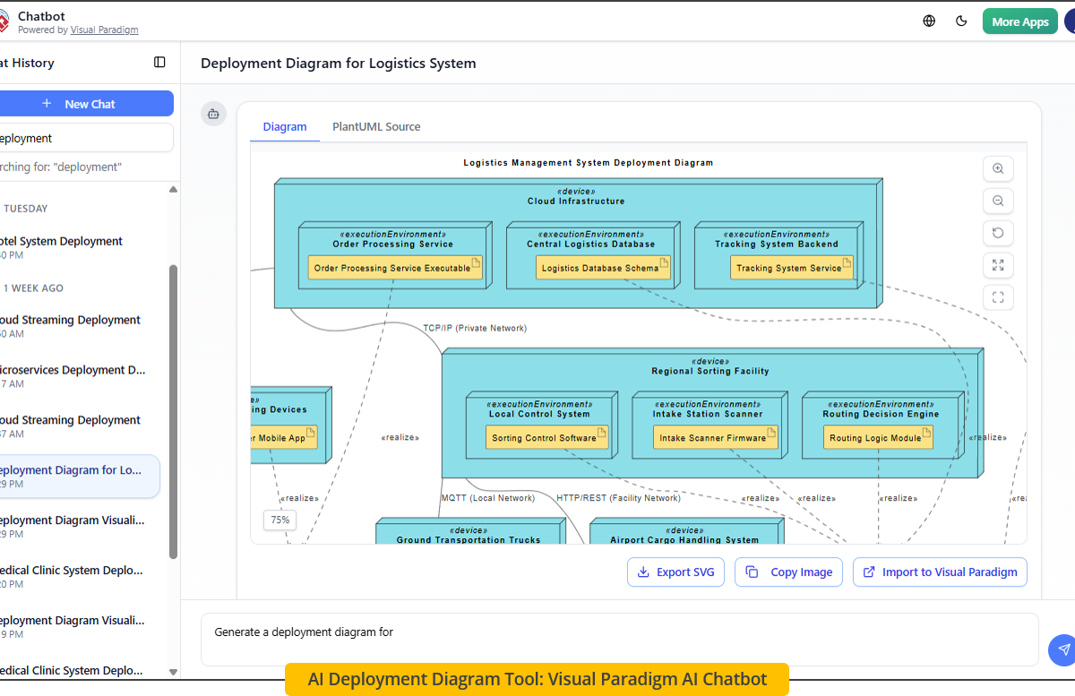This screenshot has height=696, width=1075.
Task: Zoom out of the diagram
Action: pyautogui.click(x=998, y=201)
